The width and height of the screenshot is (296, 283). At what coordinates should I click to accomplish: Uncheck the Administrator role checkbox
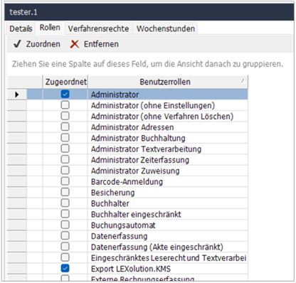(x=65, y=95)
